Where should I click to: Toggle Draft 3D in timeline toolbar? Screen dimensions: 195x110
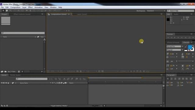[60, 79]
